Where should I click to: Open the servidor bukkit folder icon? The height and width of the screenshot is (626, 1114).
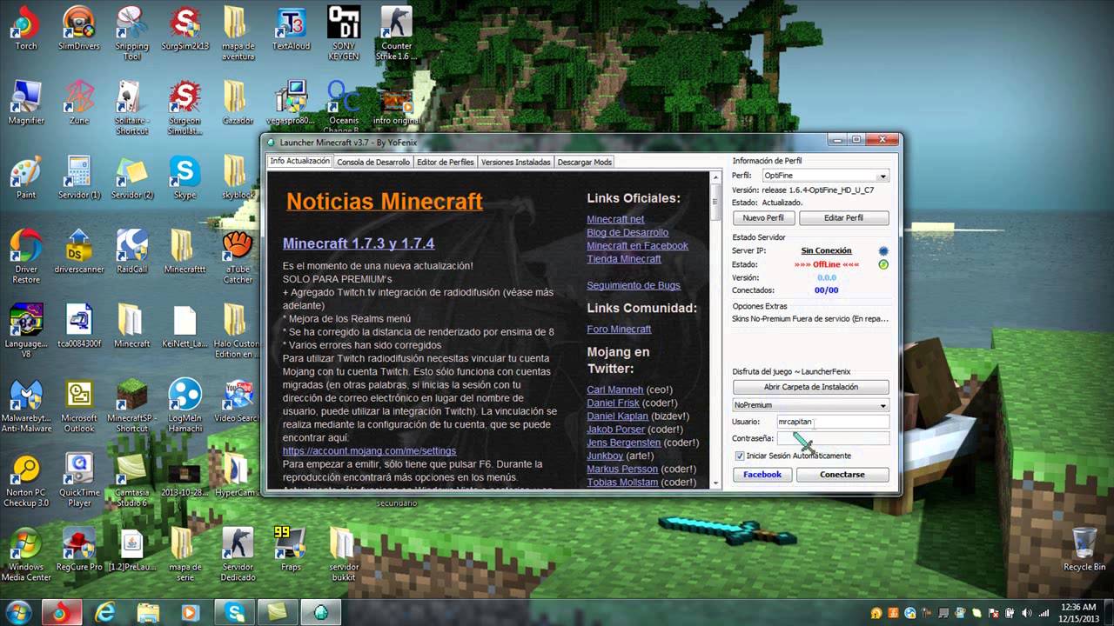click(x=344, y=555)
